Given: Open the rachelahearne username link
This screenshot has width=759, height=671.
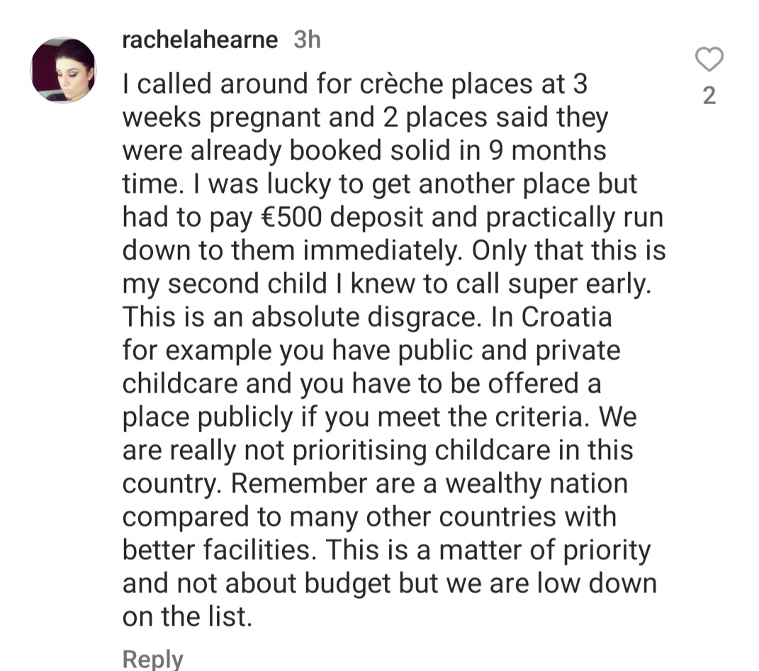Looking at the screenshot, I should click(x=200, y=39).
